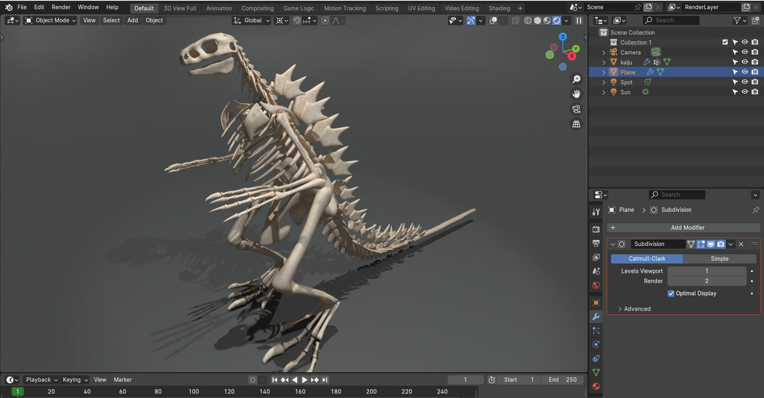Expand the Camera item in outliner
Viewport: 764px width, 398px height.
604,52
